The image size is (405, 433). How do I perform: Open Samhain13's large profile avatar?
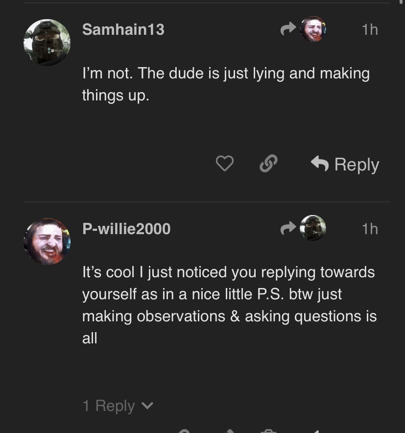(x=47, y=43)
